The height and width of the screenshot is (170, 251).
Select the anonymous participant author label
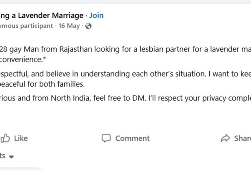pyautogui.click(x=26, y=26)
